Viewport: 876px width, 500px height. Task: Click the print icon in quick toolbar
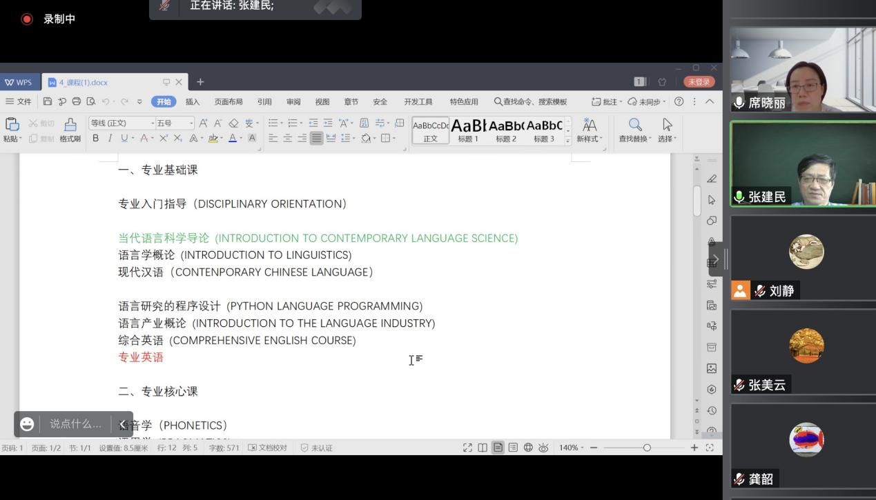point(77,101)
